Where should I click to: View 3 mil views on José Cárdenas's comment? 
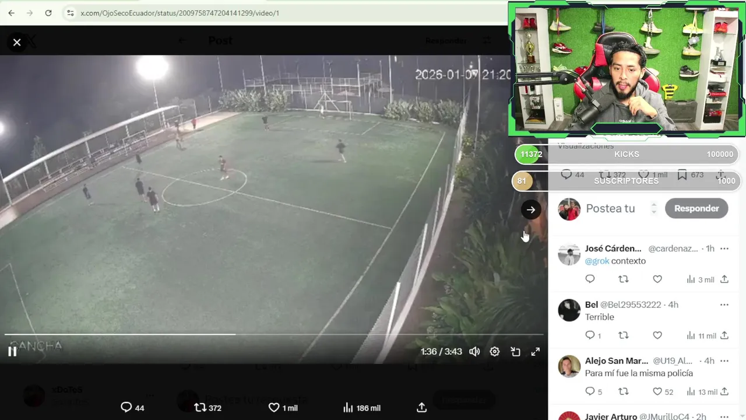click(x=699, y=279)
